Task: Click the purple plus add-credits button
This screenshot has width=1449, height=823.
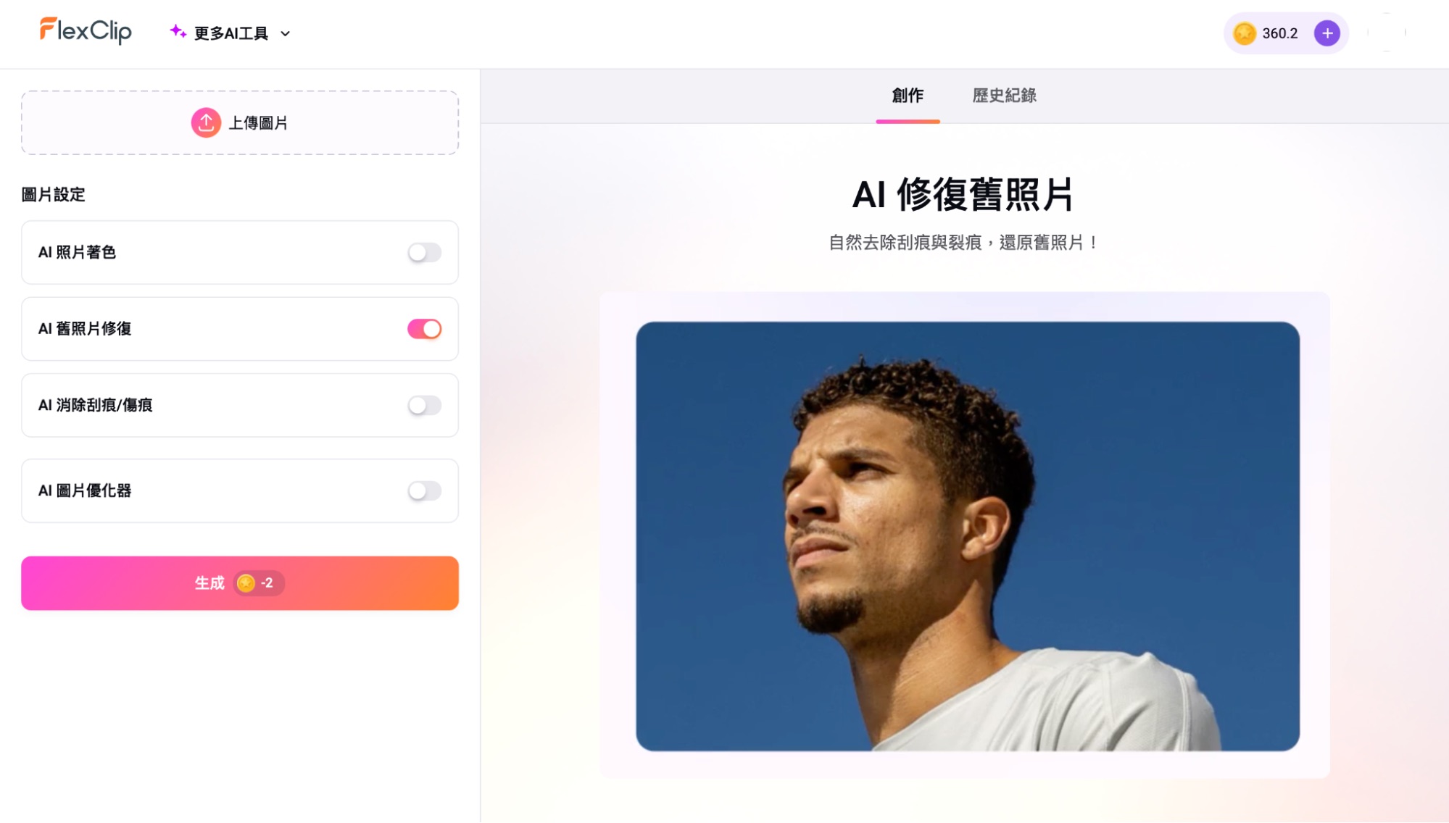Action: click(1327, 33)
